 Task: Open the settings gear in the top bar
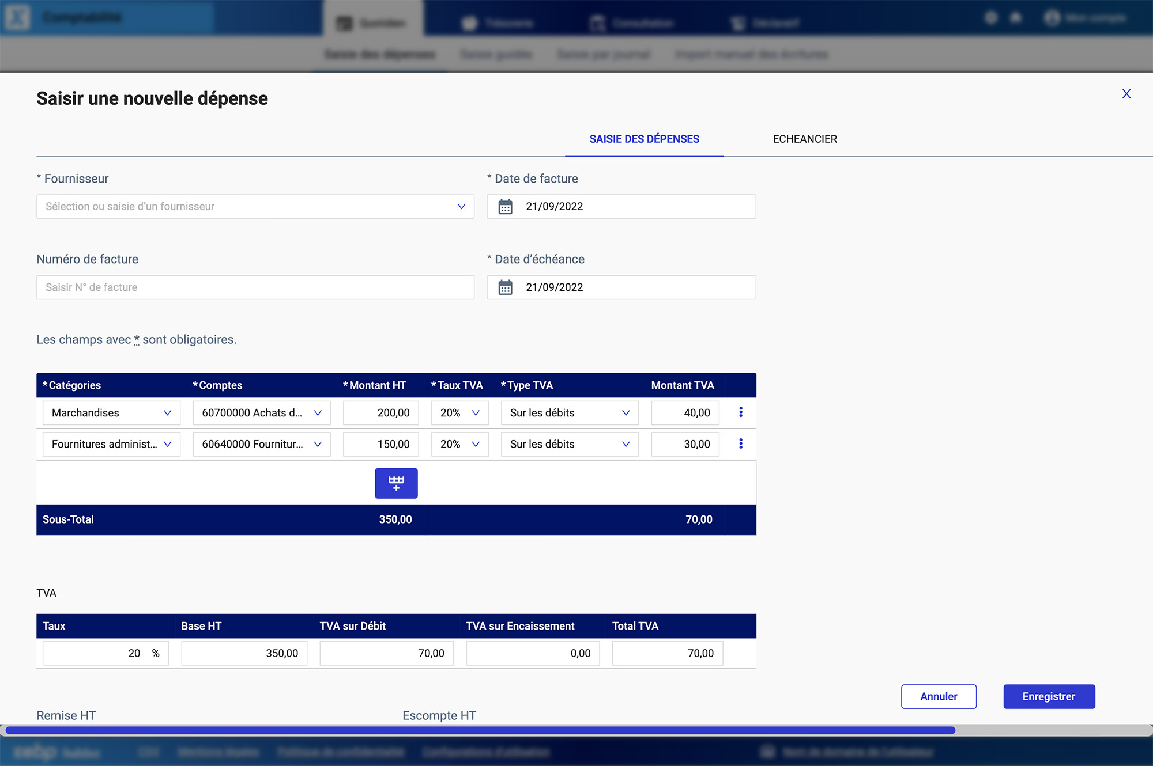[x=990, y=18]
